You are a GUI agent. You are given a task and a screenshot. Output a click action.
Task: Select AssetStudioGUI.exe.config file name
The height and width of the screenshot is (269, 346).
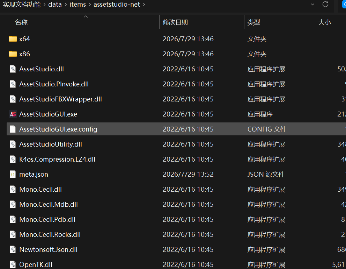click(58, 129)
